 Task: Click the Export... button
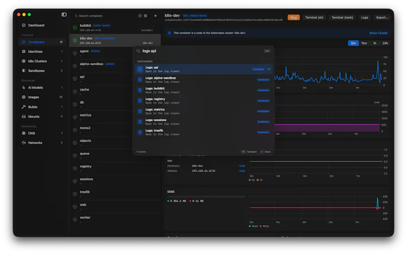click(x=382, y=18)
